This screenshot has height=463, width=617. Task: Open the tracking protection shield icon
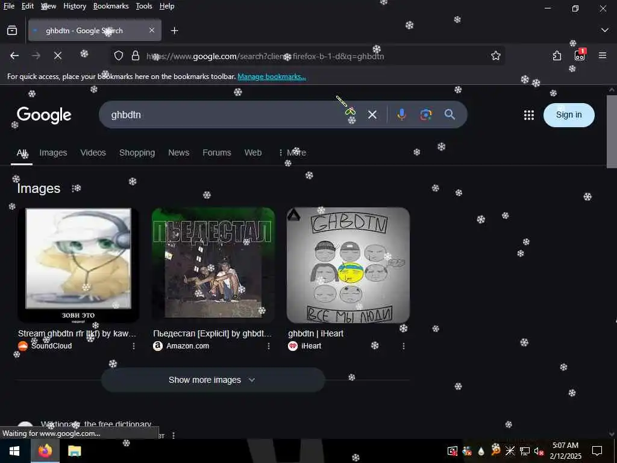119,56
